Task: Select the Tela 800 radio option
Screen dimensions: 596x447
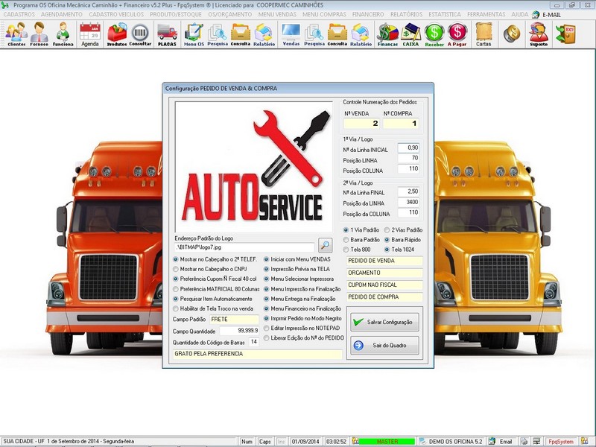Action: pos(357,250)
